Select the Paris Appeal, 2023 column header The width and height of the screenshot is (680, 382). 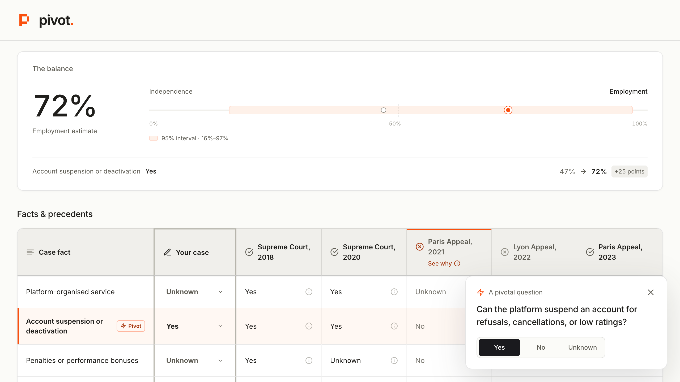(620, 252)
